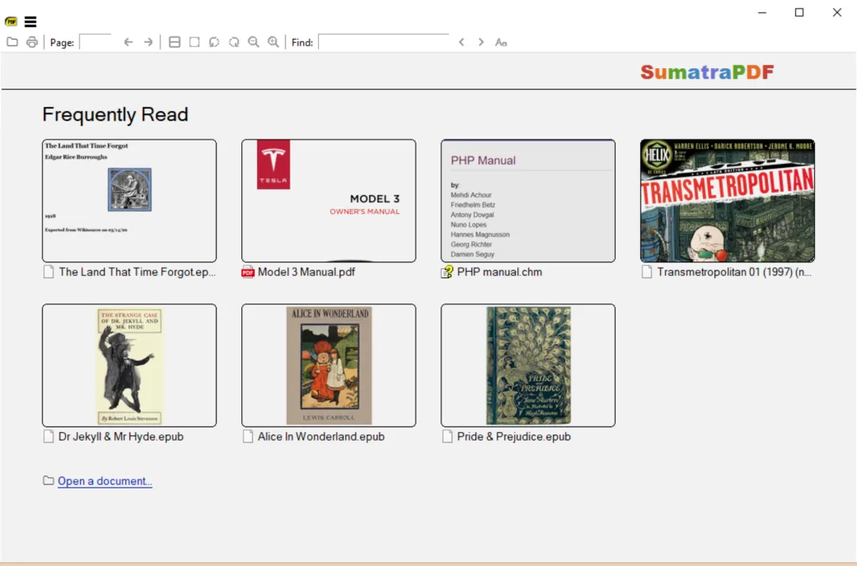
Task: Click the CHM help icon beside PHP manual
Action: [x=447, y=272]
